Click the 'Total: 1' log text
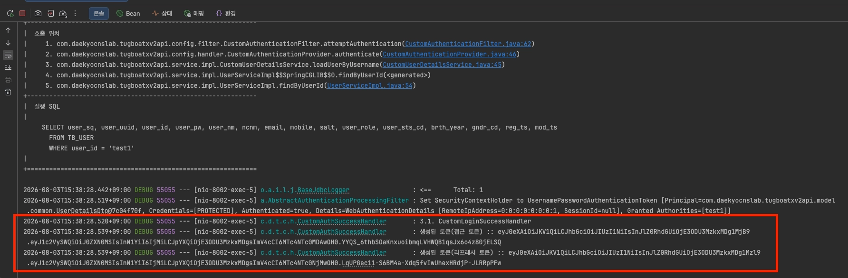The image size is (848, 278). [468, 190]
